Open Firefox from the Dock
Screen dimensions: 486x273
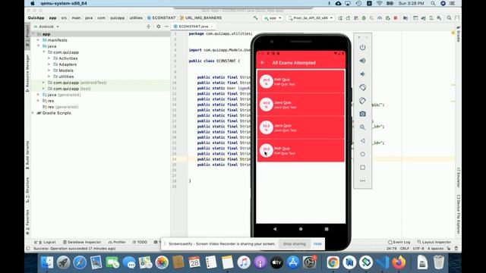(x=399, y=262)
